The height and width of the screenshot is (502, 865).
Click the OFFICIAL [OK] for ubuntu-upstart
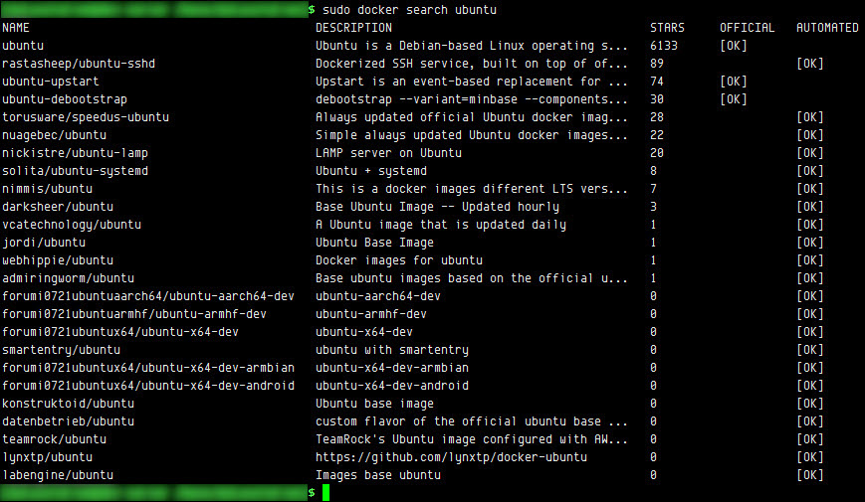pos(734,82)
